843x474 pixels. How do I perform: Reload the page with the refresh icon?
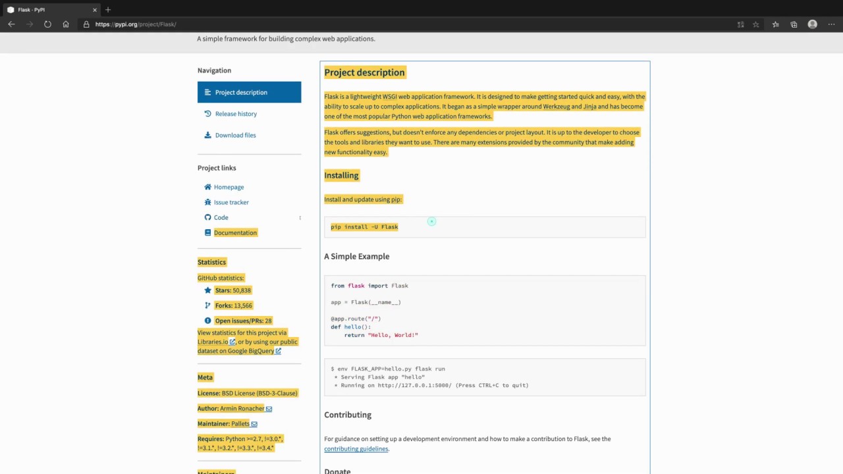[x=47, y=24]
